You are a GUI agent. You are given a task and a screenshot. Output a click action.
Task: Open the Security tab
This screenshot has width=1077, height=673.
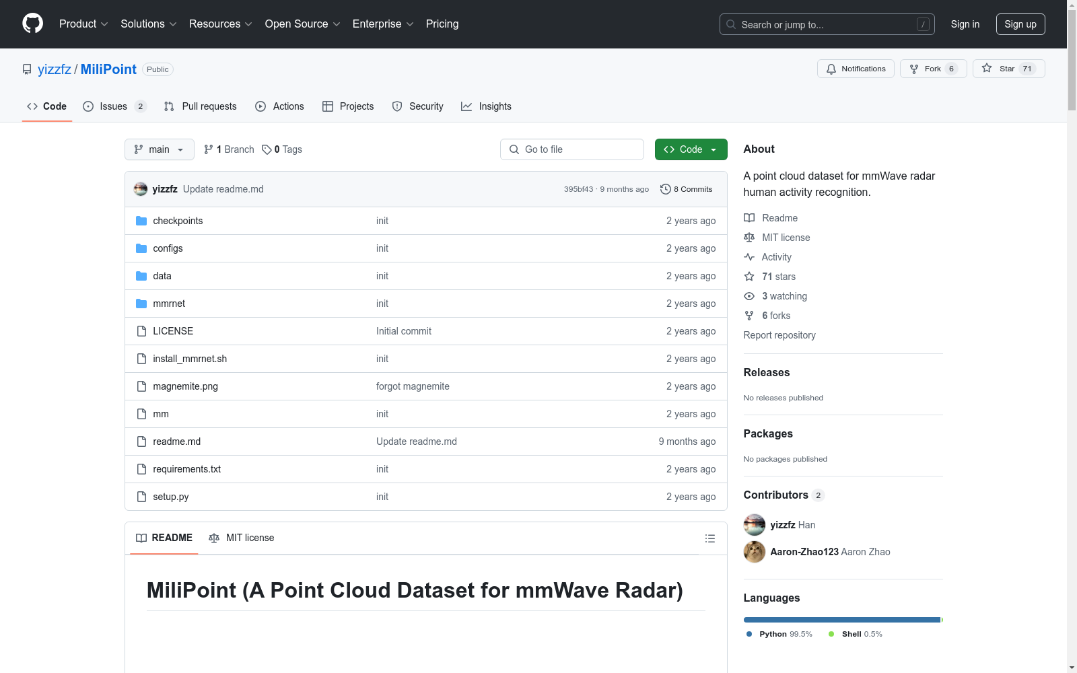418,106
